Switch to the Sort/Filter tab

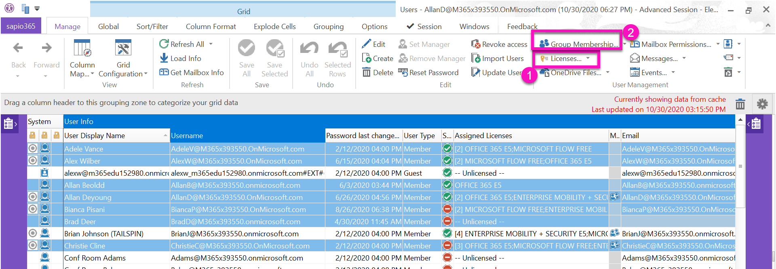tap(152, 27)
